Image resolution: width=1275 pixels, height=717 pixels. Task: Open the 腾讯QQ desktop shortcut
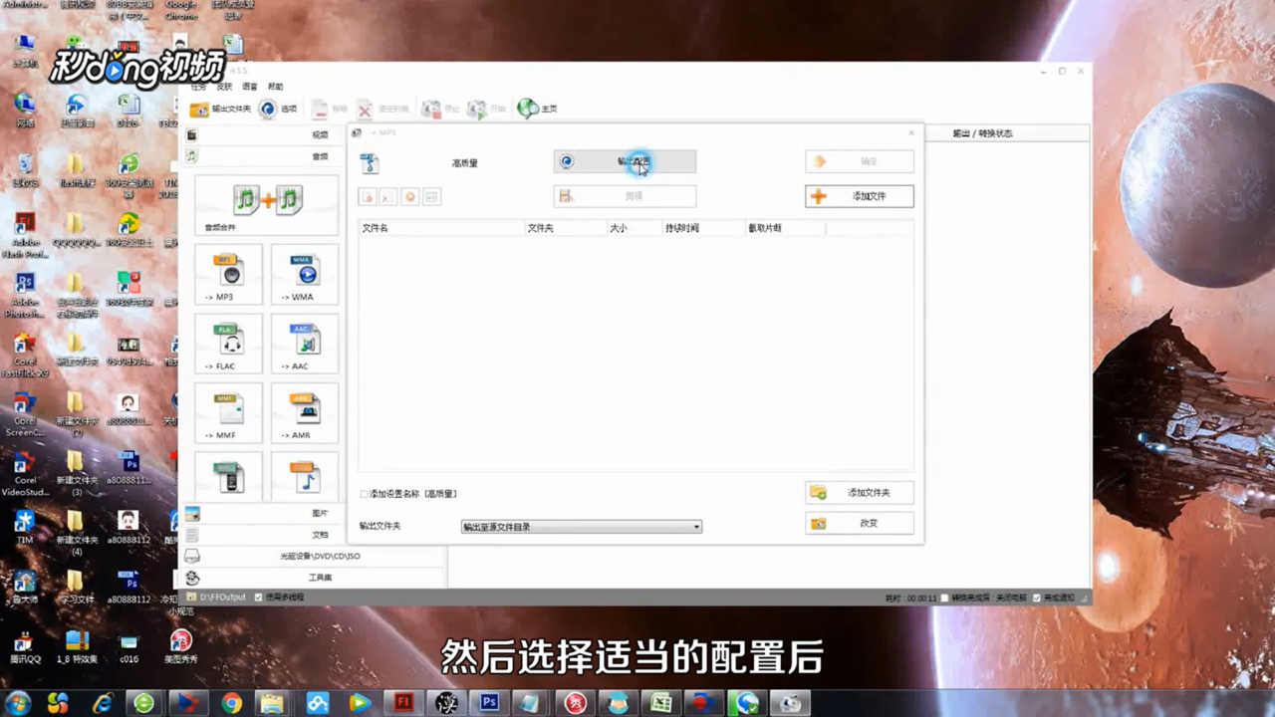(x=25, y=646)
